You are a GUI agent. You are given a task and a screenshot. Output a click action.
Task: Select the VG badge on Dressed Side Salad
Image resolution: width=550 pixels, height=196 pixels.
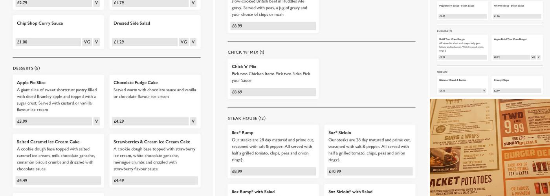[183, 42]
